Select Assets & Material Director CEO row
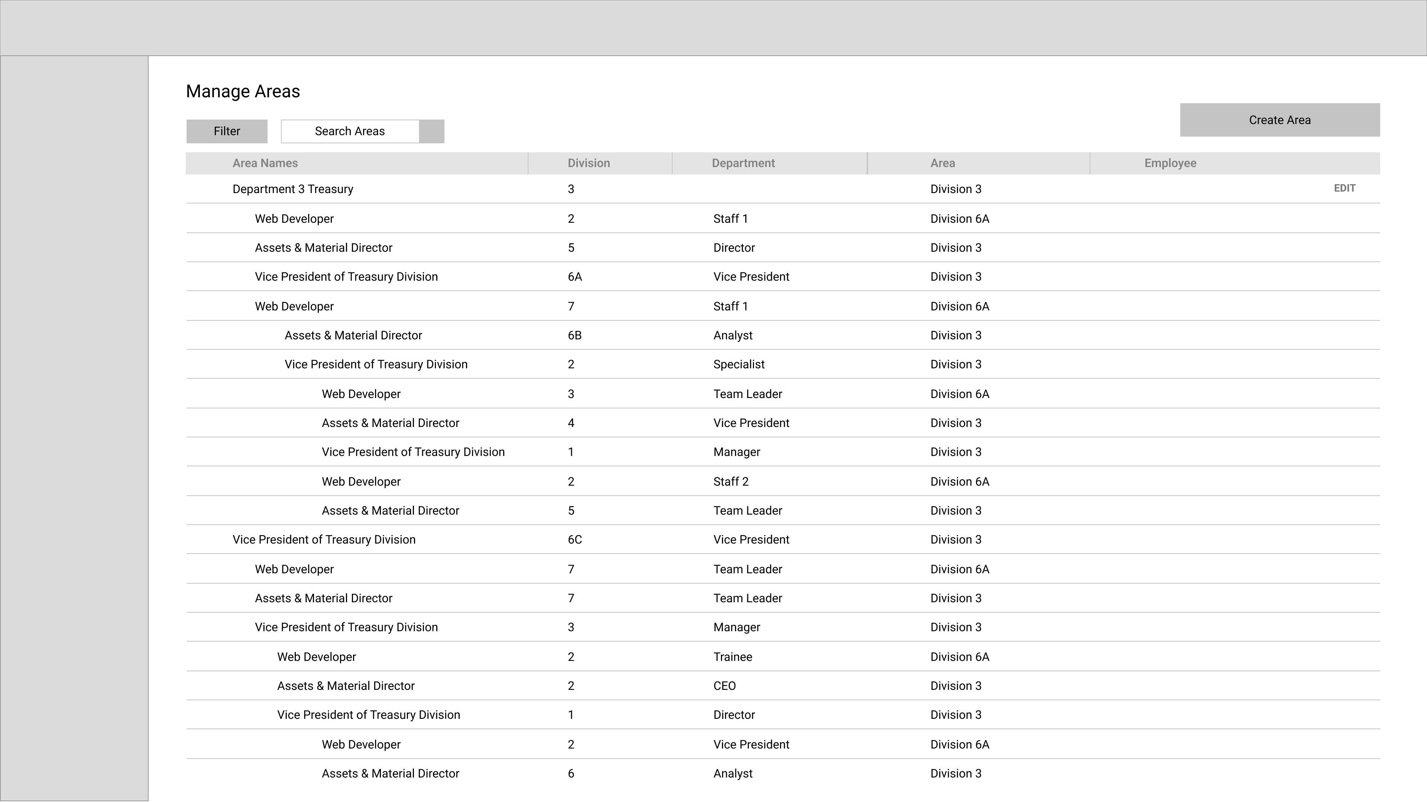The height and width of the screenshot is (802, 1427). coord(346,686)
